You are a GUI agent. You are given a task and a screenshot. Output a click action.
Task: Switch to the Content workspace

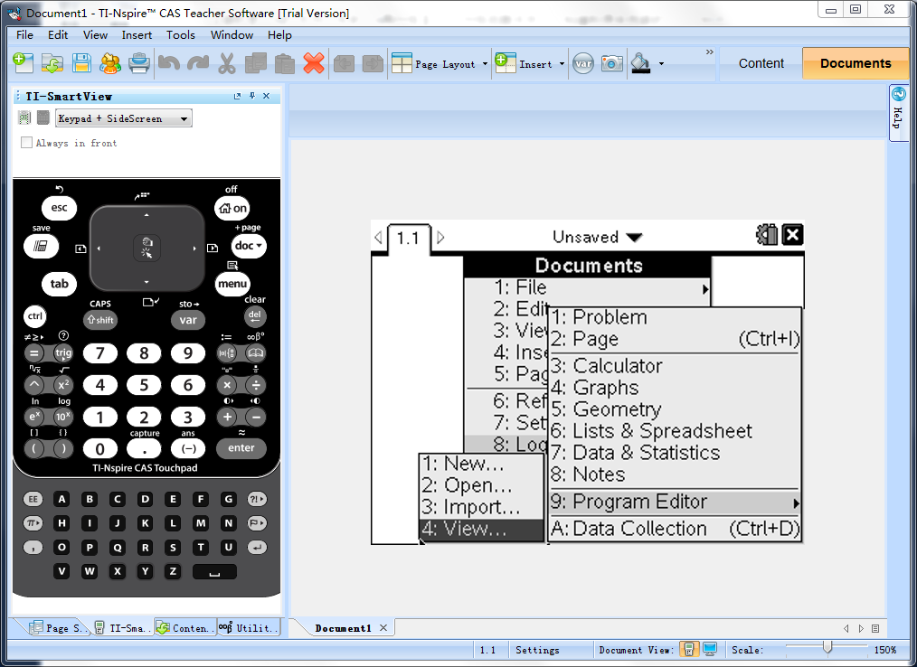point(761,63)
